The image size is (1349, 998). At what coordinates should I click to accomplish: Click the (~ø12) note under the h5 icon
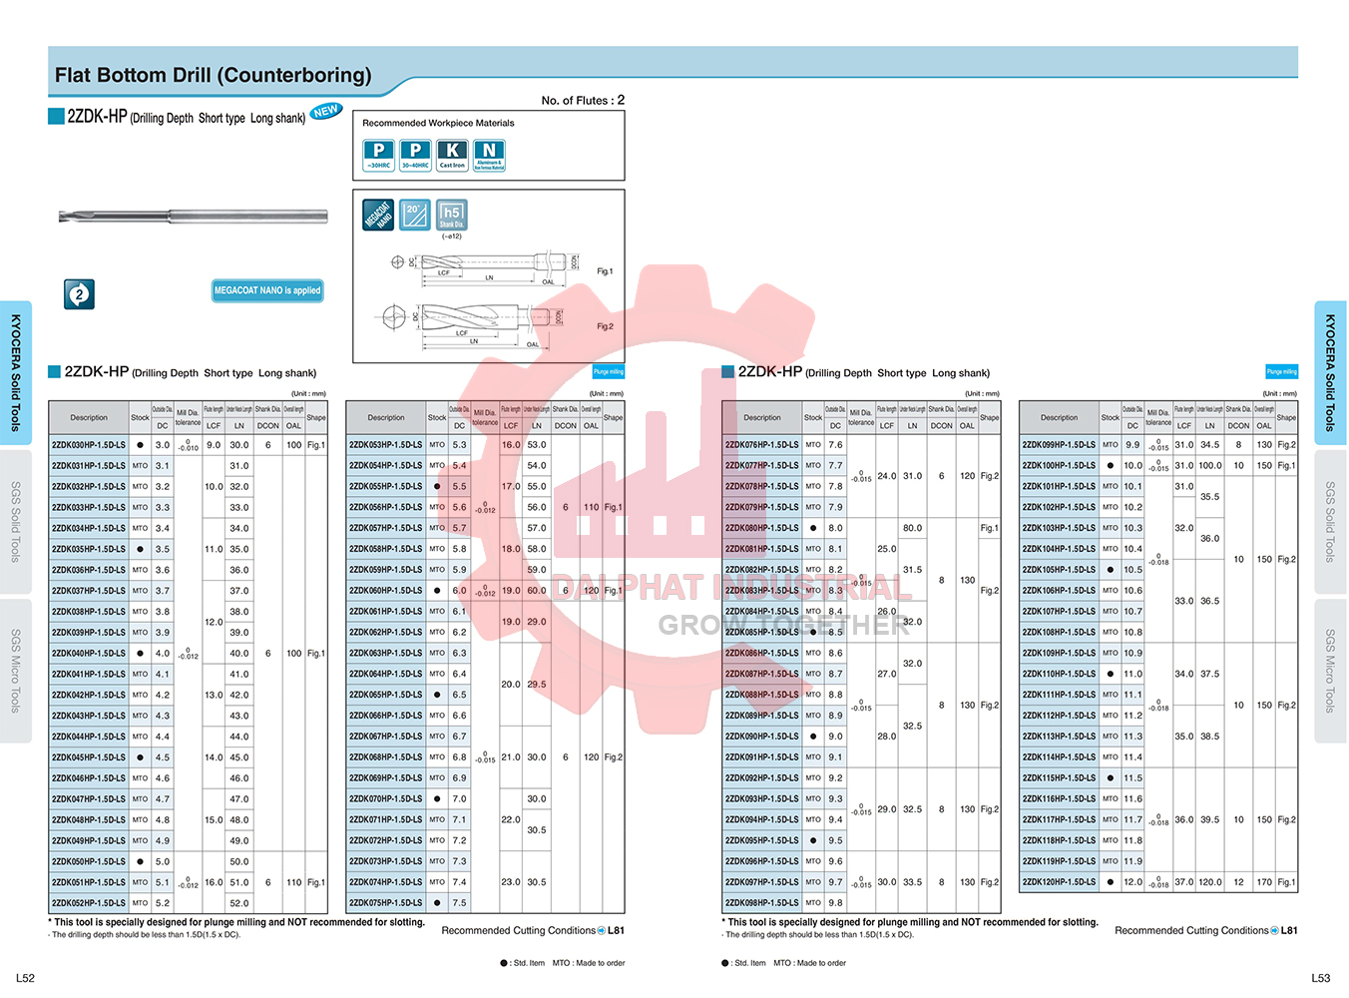[x=452, y=237]
